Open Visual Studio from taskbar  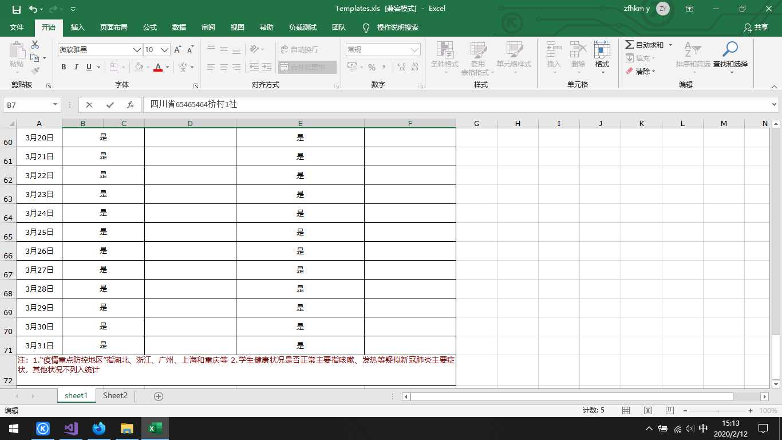pos(71,429)
